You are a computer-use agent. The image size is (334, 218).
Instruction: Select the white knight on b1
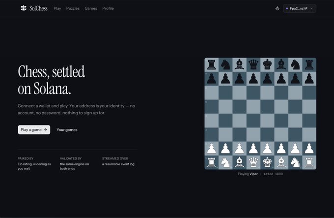pyautogui.click(x=225, y=162)
